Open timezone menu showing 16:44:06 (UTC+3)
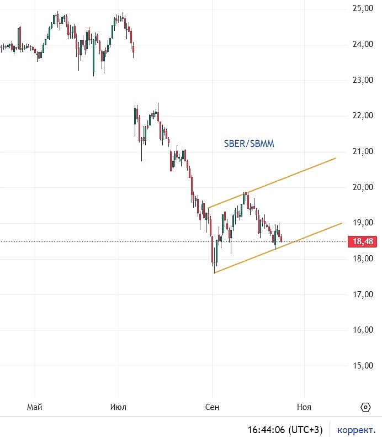The width and height of the screenshot is (382, 437). [285, 429]
